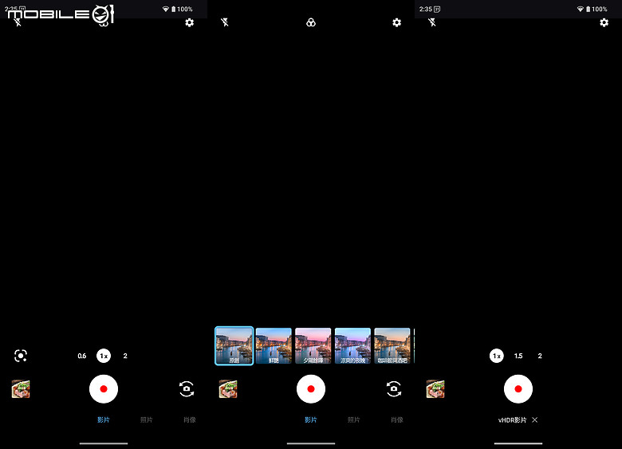Open settings gear on screen with 0.6 zoom
622x449 pixels.
click(189, 22)
